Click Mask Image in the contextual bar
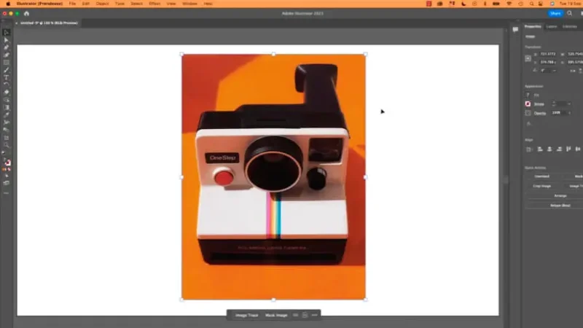583x328 pixels. [276, 315]
